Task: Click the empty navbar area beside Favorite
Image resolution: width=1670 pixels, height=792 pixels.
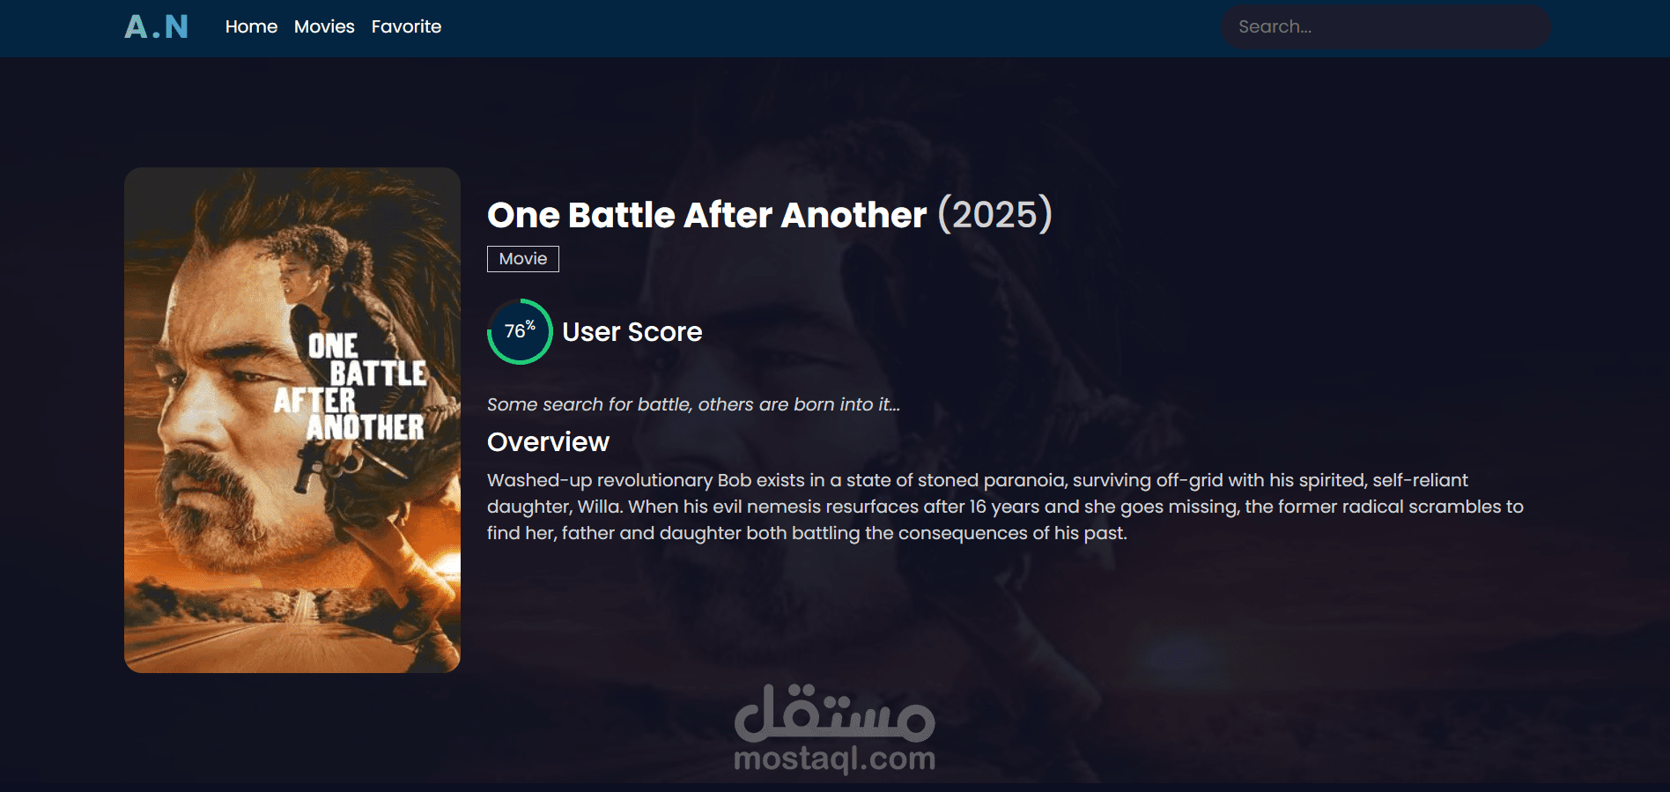Action: [828, 26]
